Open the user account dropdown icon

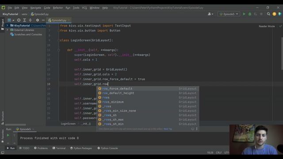210,14
